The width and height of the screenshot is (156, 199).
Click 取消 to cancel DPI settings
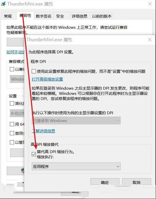(136, 182)
